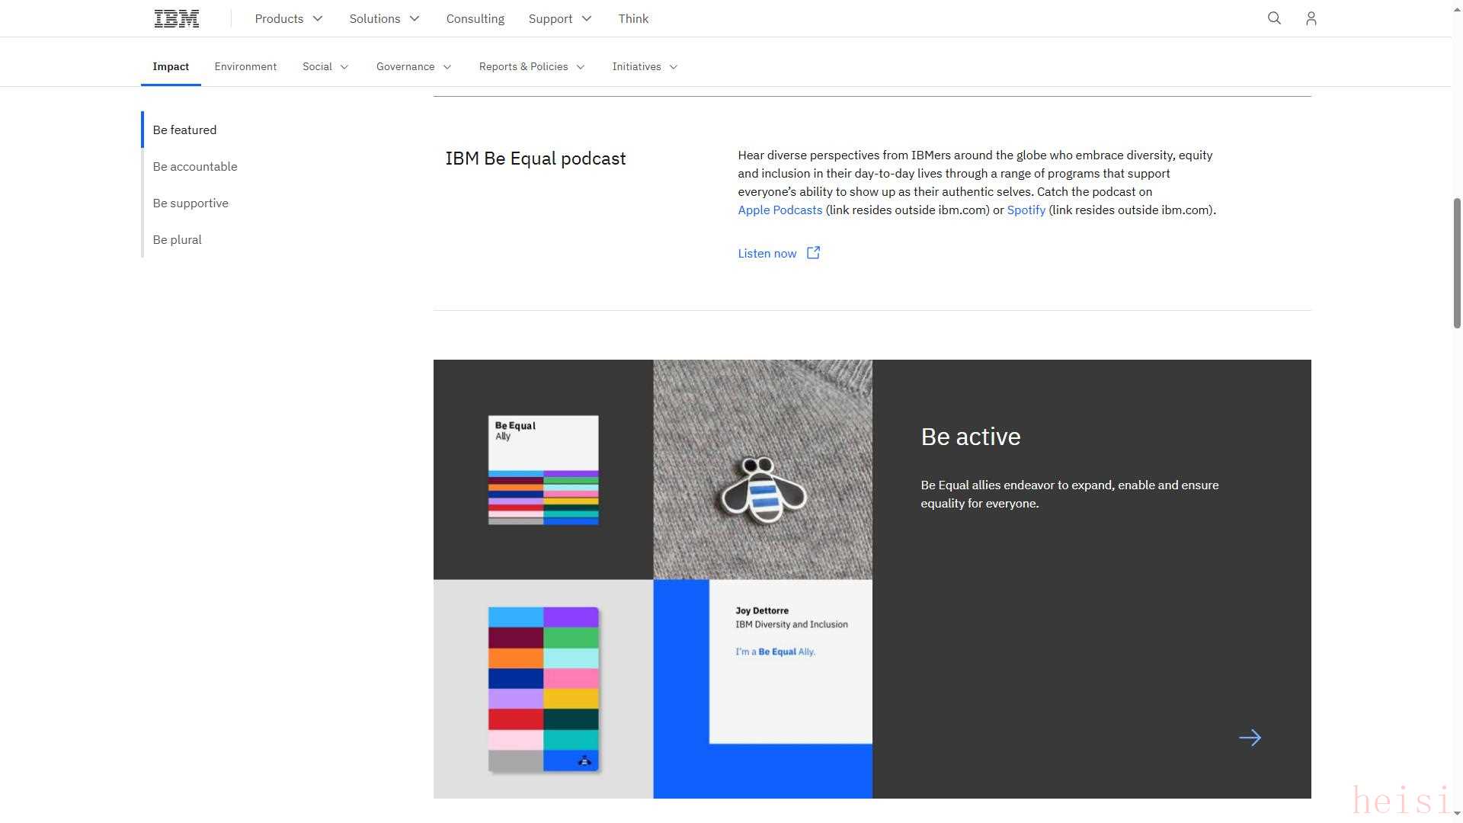Open the search magnifier icon
Viewport: 1463px width, 823px height.
click(x=1274, y=18)
